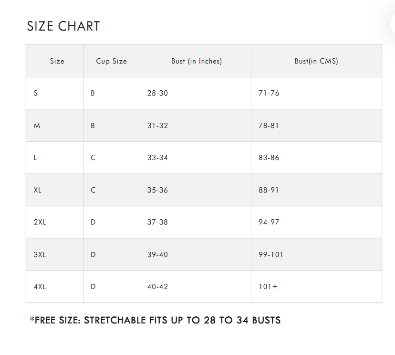Click the Bust(in CMS) header
This screenshot has height=355, width=395.
(x=316, y=61)
